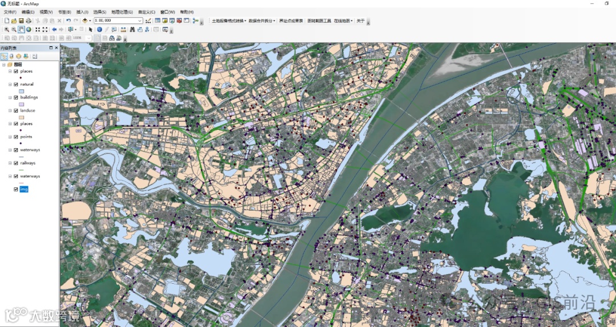Select the img layer name
This screenshot has height=327, width=616.
click(24, 189)
